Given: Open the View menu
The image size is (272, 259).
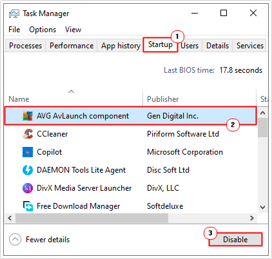Looking at the screenshot, I should 73,30.
